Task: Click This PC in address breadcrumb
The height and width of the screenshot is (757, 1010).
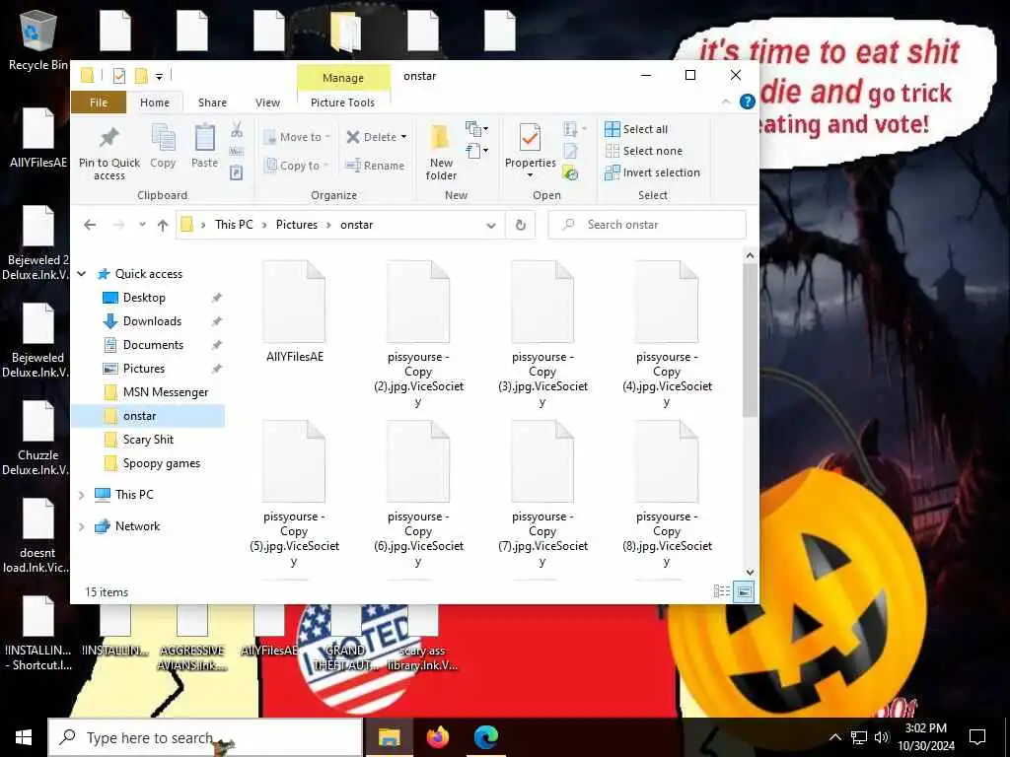Action: tap(234, 225)
